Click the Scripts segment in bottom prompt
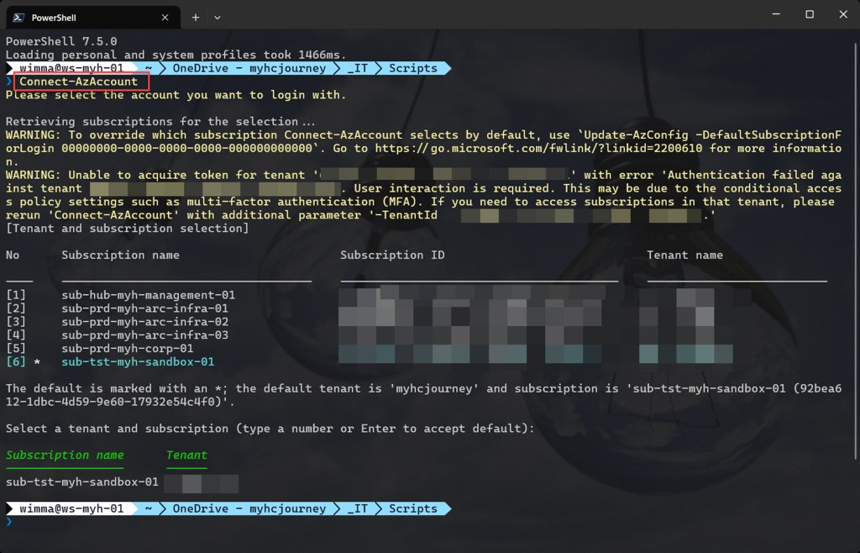 pyautogui.click(x=412, y=509)
